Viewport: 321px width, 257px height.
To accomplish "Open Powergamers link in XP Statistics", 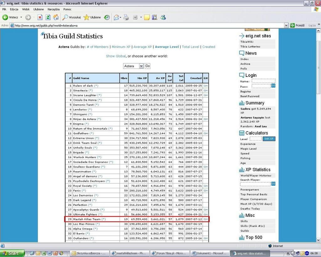I will (250, 190).
